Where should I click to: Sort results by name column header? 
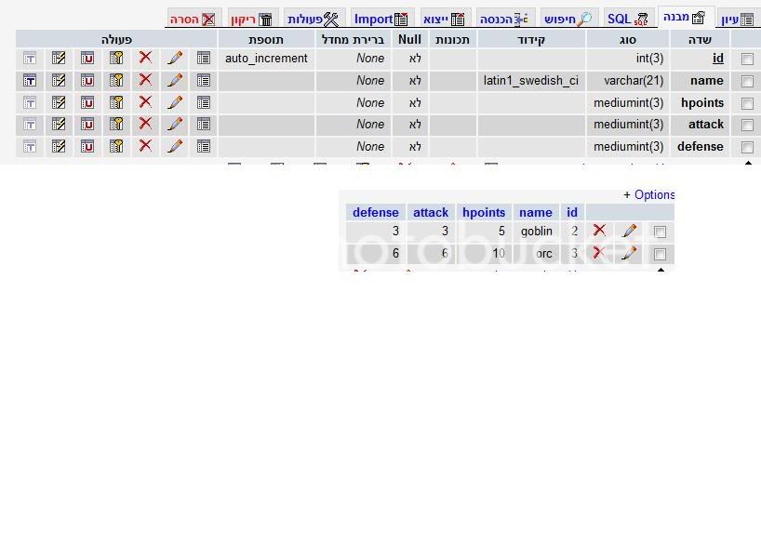[536, 213]
